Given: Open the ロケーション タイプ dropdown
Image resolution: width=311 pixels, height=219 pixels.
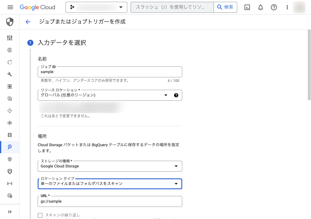Looking at the screenshot, I should point(176,184).
